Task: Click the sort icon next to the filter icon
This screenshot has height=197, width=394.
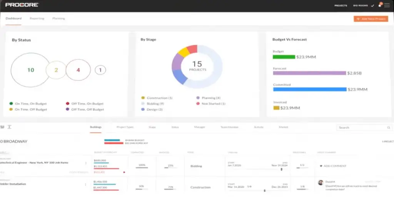Action: click(10, 127)
